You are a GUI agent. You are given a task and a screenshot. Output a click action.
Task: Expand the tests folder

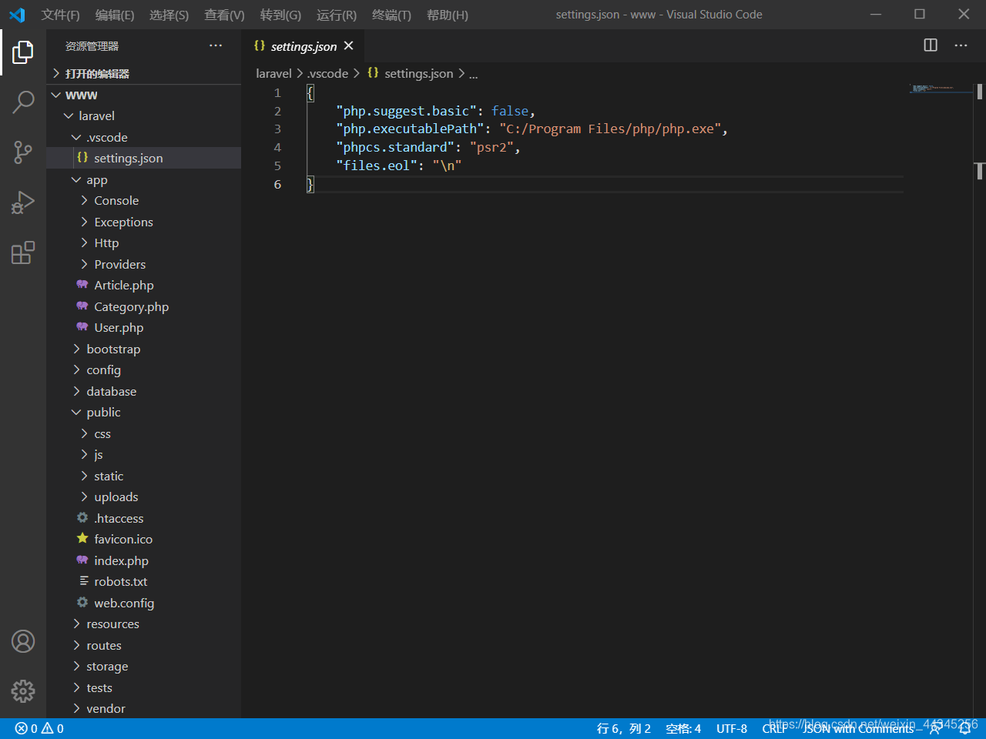[143, 687]
